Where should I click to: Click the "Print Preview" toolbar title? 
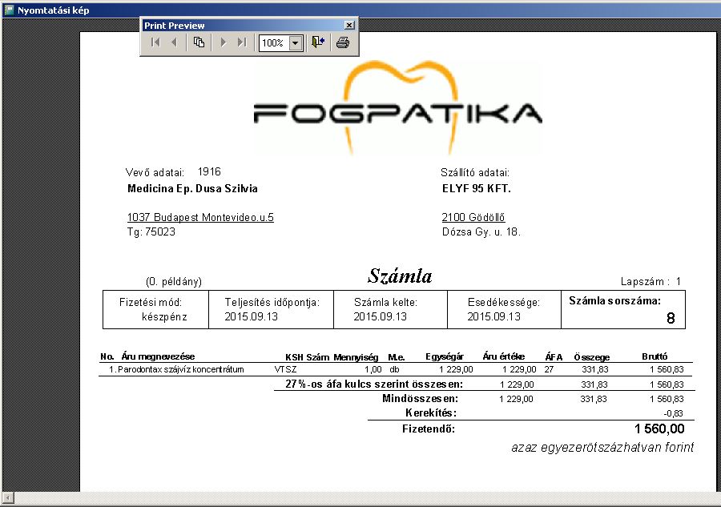point(175,26)
